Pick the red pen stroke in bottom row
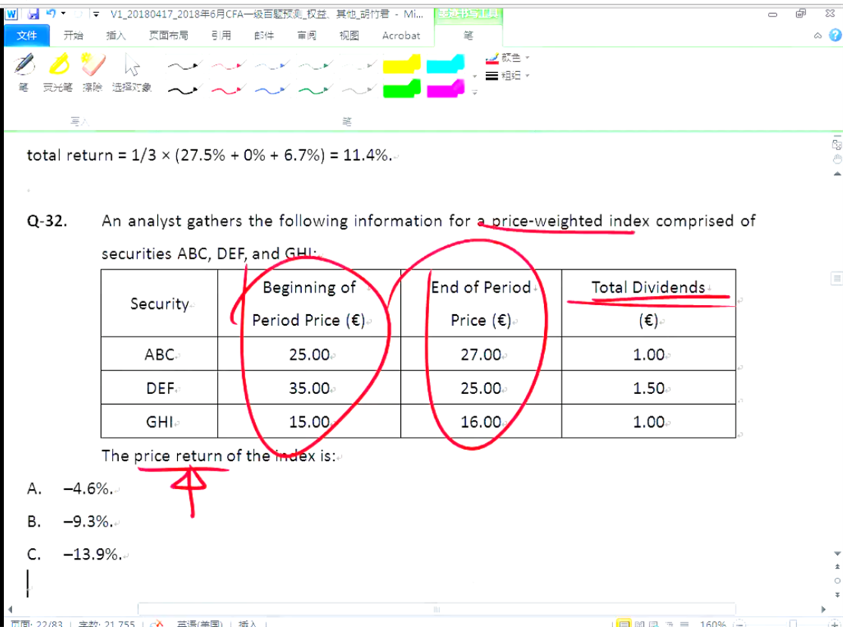 tap(228, 91)
